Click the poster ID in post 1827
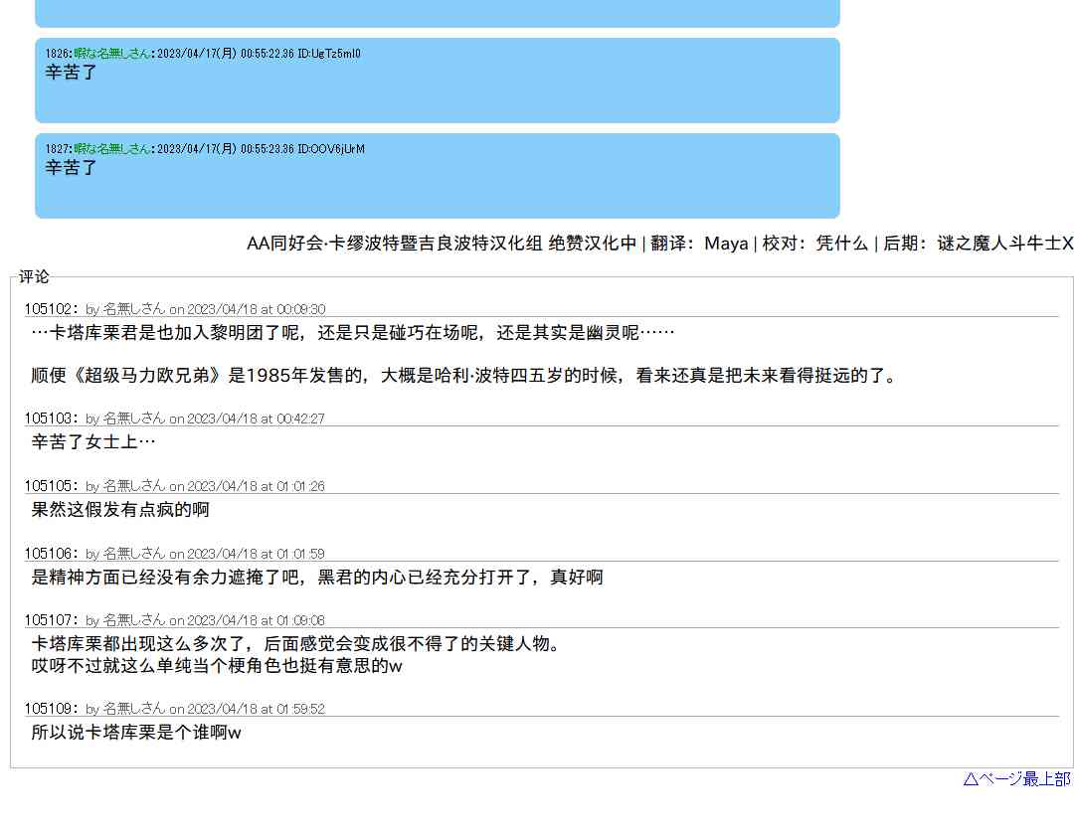The width and height of the screenshot is (1074, 837). (331, 149)
